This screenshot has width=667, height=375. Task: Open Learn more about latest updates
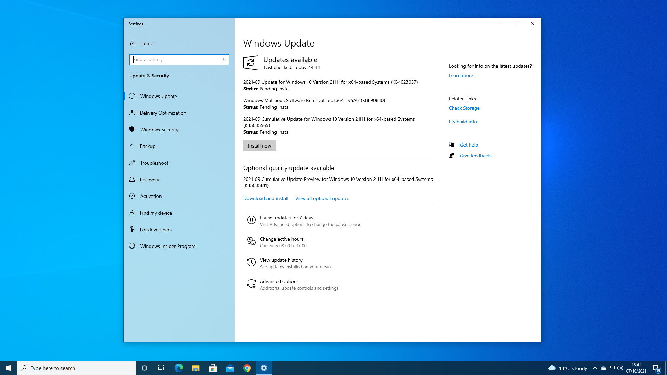460,75
